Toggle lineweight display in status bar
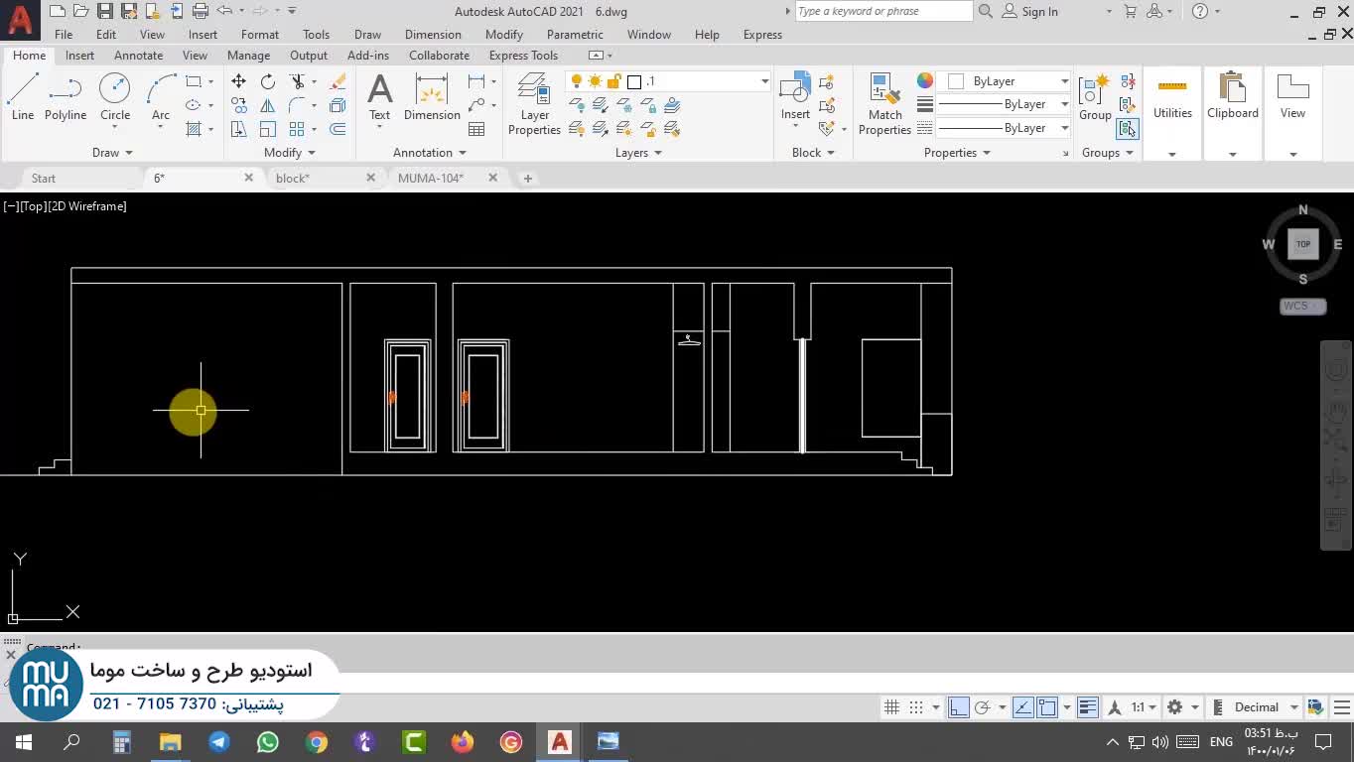The width and height of the screenshot is (1354, 762). (1088, 707)
